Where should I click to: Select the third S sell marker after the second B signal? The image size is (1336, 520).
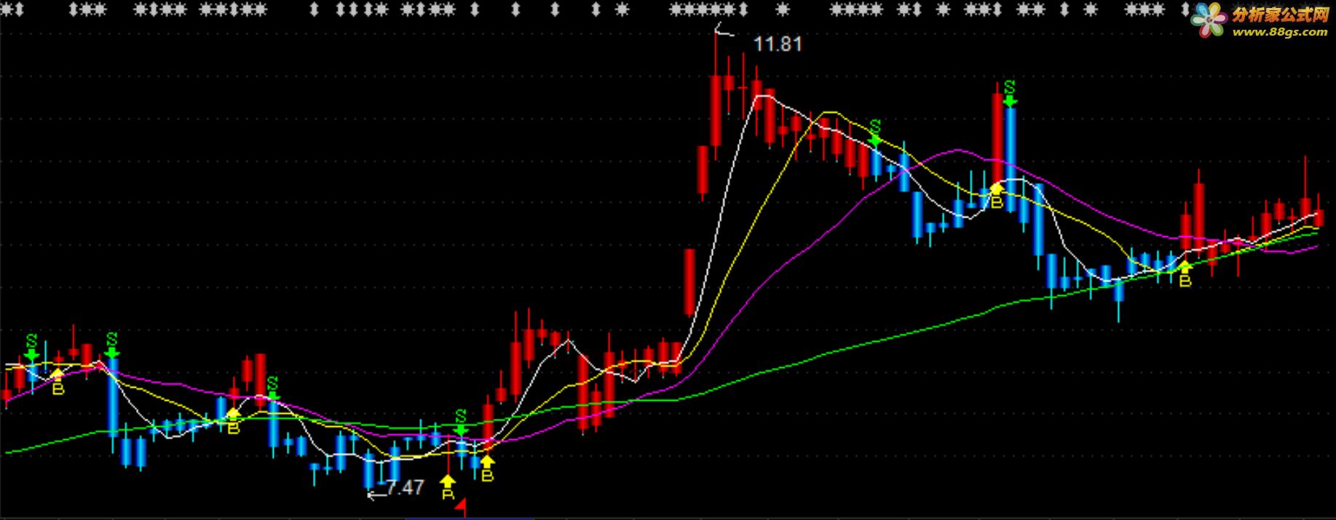[272, 388]
